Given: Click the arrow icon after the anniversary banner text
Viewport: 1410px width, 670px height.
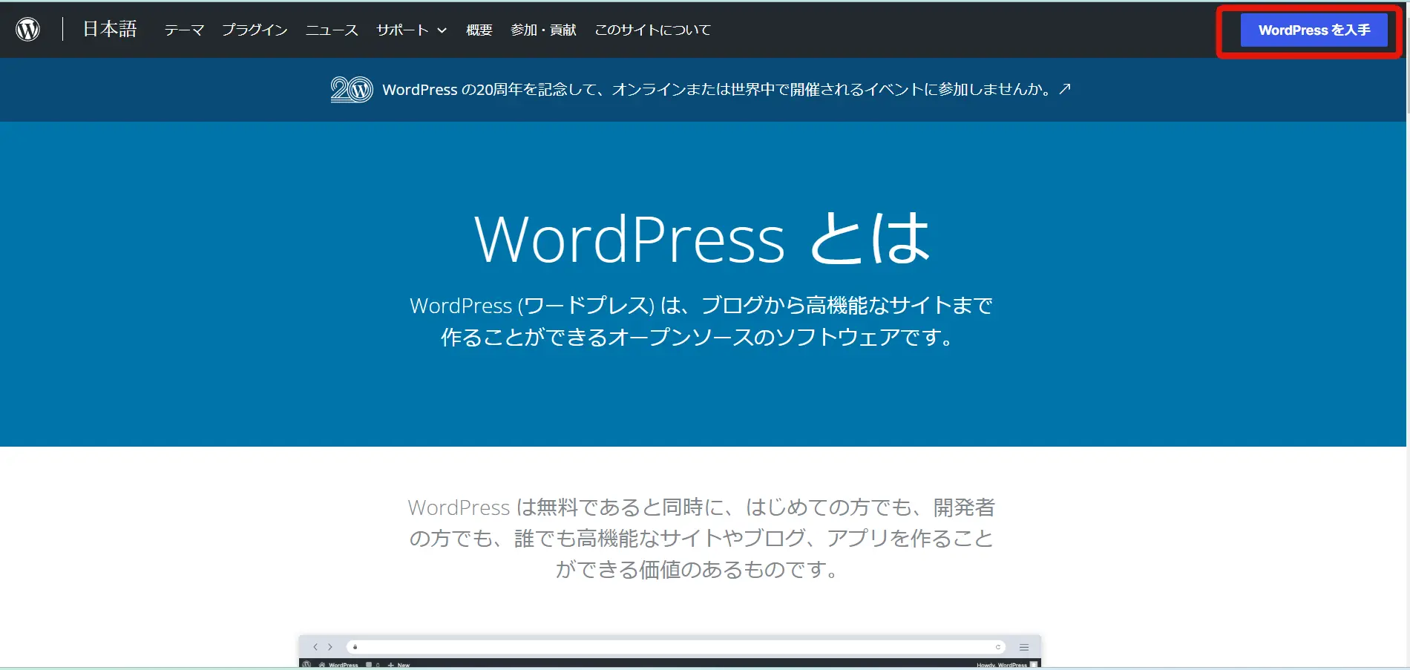Looking at the screenshot, I should (x=1065, y=89).
